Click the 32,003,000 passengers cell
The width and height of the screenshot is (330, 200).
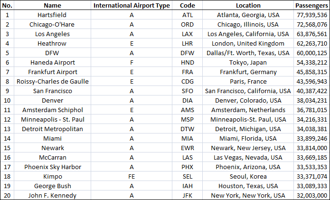[x=311, y=195]
